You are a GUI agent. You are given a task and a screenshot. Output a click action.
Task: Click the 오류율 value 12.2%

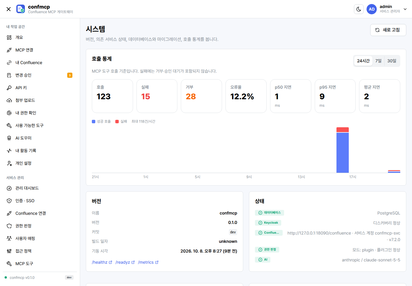pyautogui.click(x=242, y=97)
